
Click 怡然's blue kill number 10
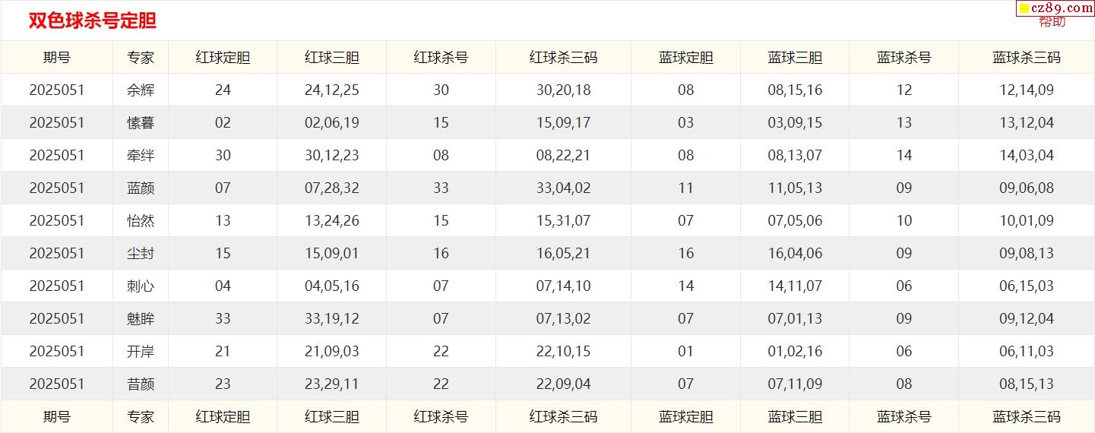point(904,221)
